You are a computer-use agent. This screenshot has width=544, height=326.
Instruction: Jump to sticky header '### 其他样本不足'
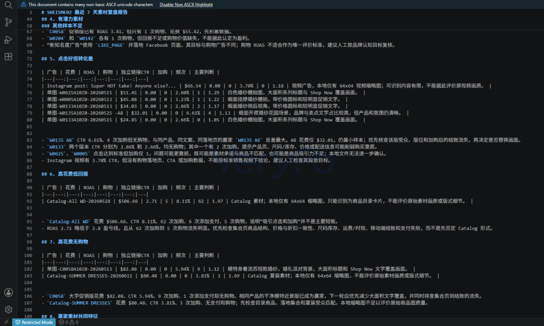(62, 26)
